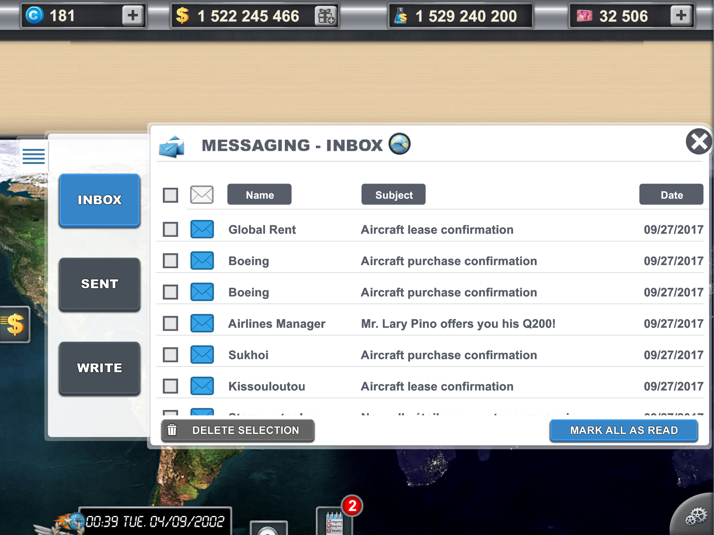Viewport: 714px width, 535px height.
Task: Select the first Boeing sender name
Action: pyautogui.click(x=249, y=261)
